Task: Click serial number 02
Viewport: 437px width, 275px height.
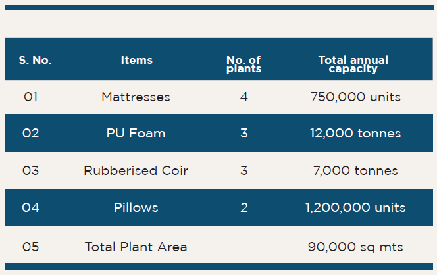Action: click(x=31, y=133)
